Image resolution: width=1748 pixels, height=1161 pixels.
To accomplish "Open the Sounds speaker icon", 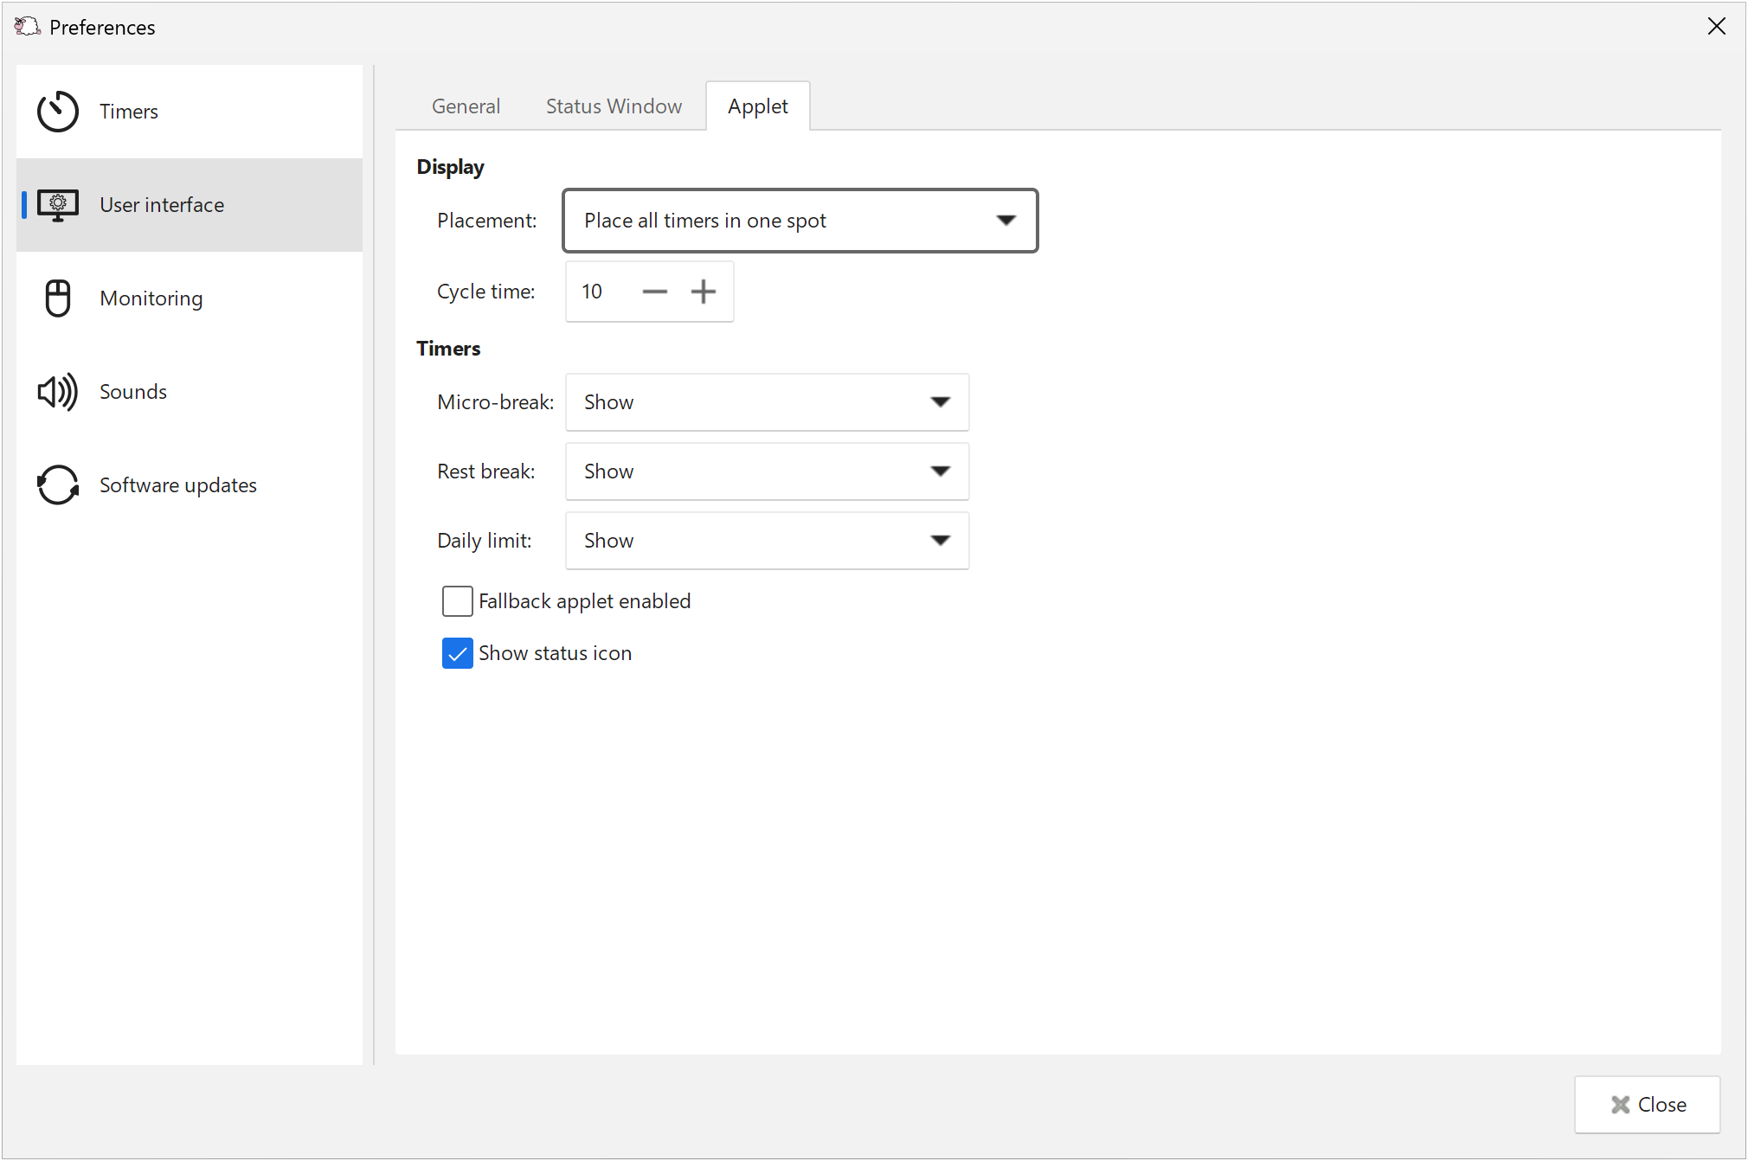I will [x=58, y=392].
